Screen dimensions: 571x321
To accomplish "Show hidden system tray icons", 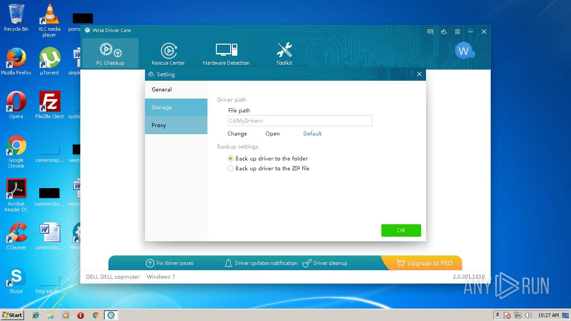I will coord(497,315).
